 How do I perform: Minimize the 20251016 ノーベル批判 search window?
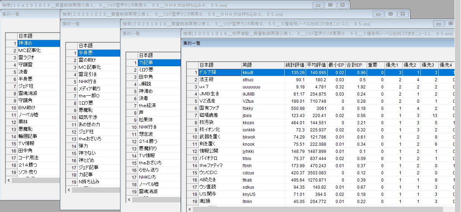click(x=438, y=24)
